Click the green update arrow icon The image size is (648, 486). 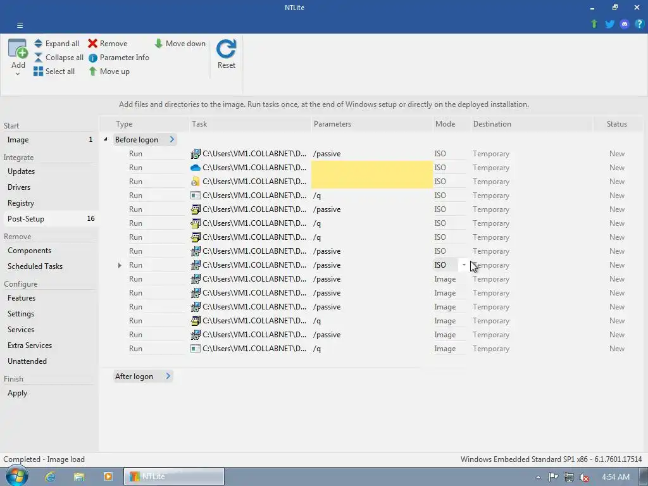pos(594,24)
